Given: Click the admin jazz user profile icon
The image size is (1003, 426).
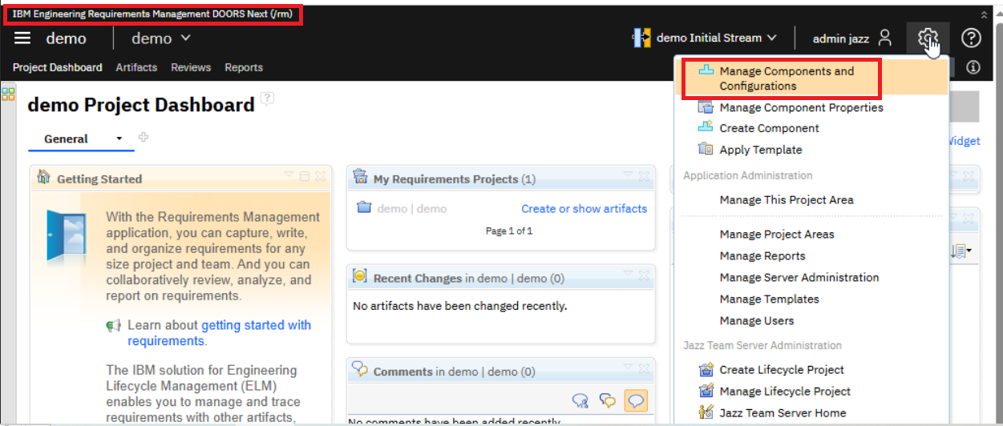Looking at the screenshot, I should point(884,38).
